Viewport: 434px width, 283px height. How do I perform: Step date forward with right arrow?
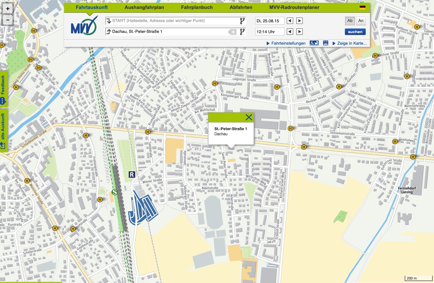(x=300, y=21)
